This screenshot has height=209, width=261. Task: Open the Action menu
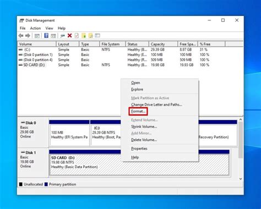click(x=35, y=28)
